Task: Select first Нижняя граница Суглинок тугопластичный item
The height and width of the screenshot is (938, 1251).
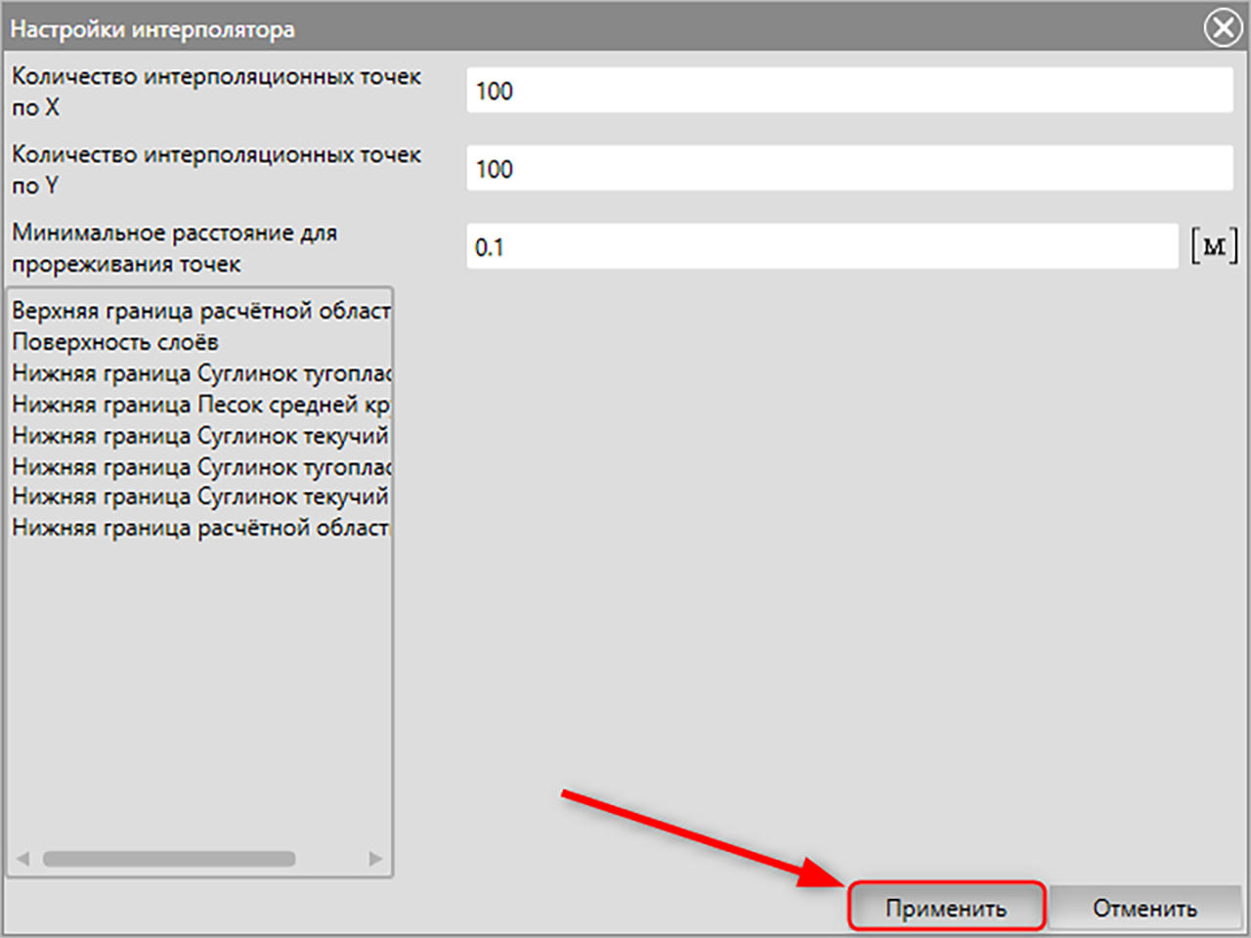Action: coord(200,373)
